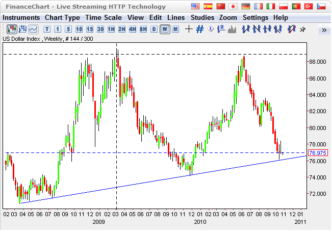
Task: Click the info bubble icon
Action: coord(211,29)
